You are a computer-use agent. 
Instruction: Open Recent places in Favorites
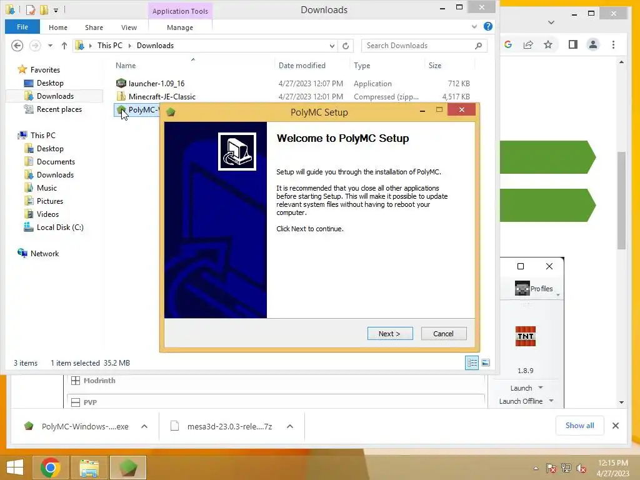pos(59,109)
